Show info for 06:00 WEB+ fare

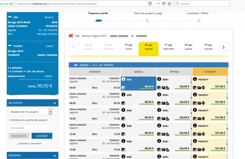pos(159,79)
